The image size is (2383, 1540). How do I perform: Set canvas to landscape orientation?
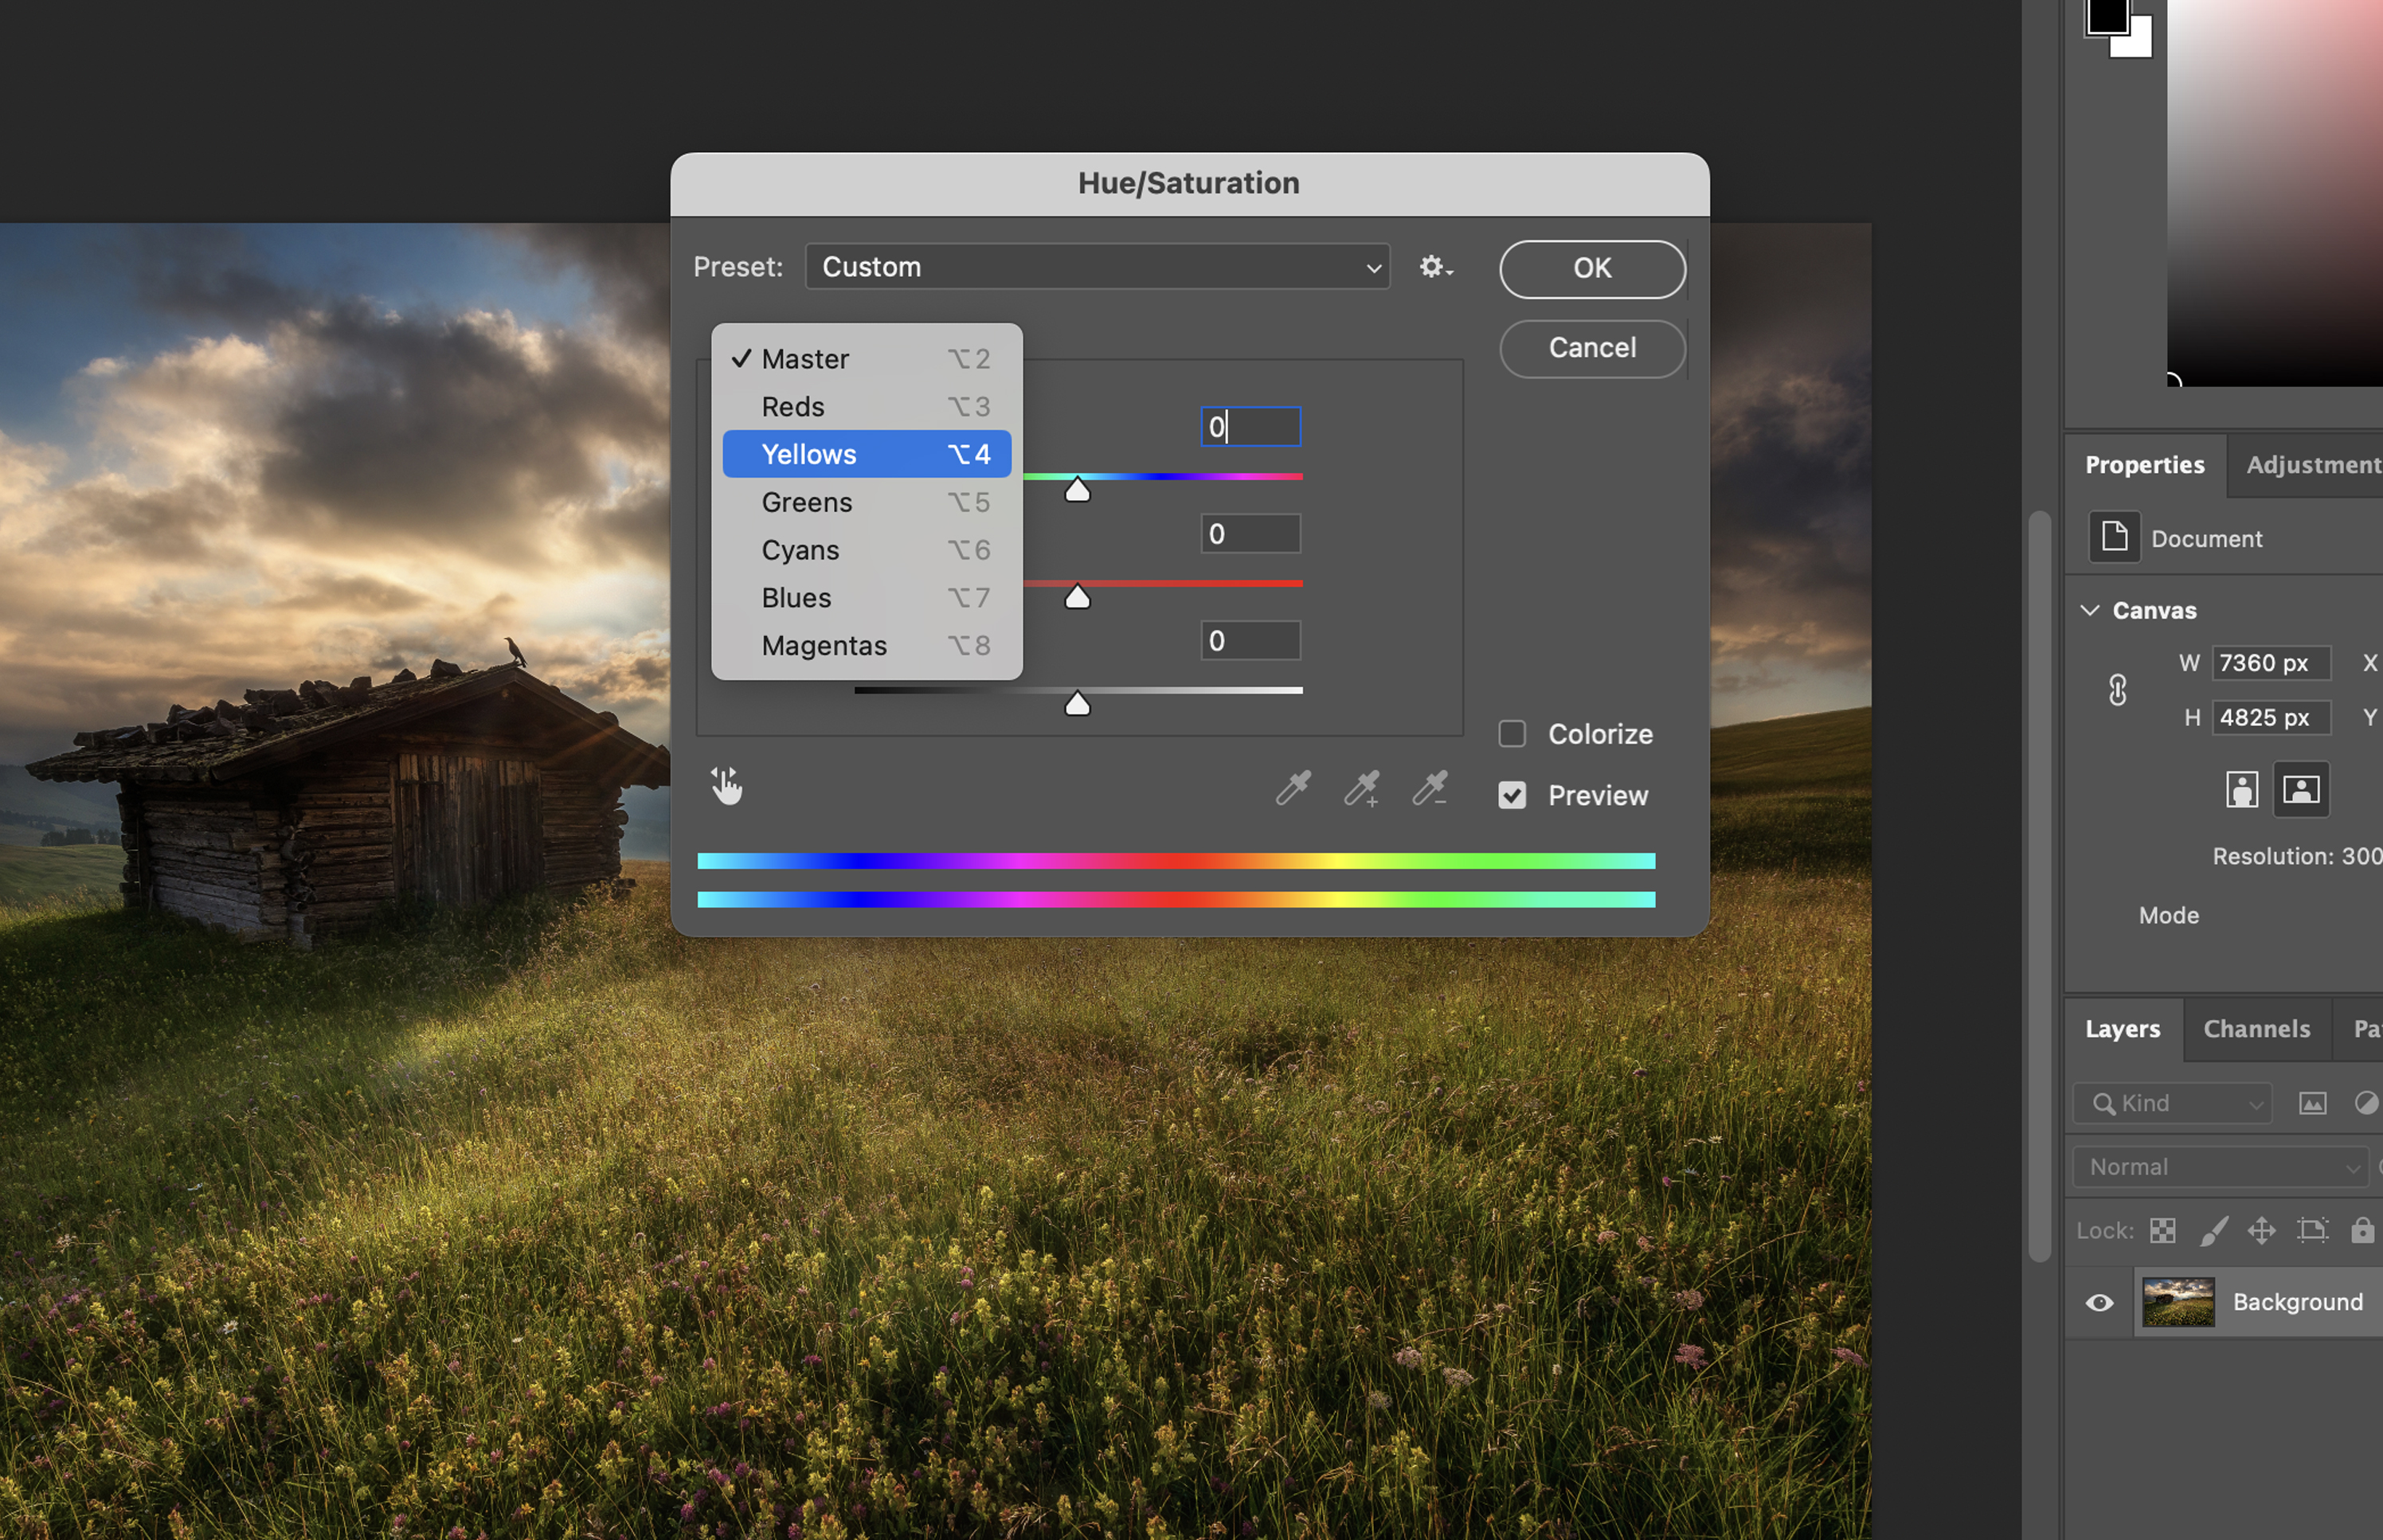[2300, 790]
